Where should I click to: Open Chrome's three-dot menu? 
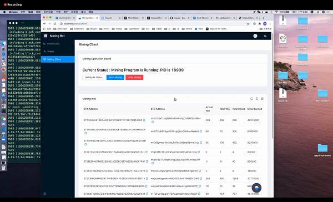click(x=270, y=24)
